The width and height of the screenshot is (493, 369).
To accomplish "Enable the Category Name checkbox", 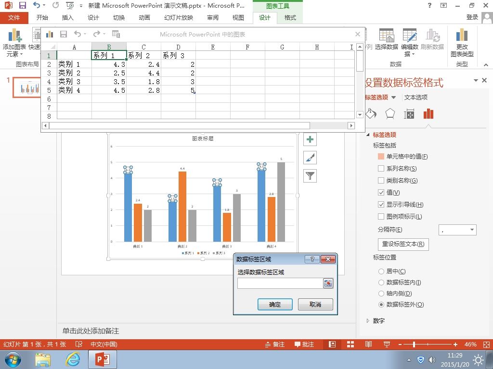I will [381, 181].
